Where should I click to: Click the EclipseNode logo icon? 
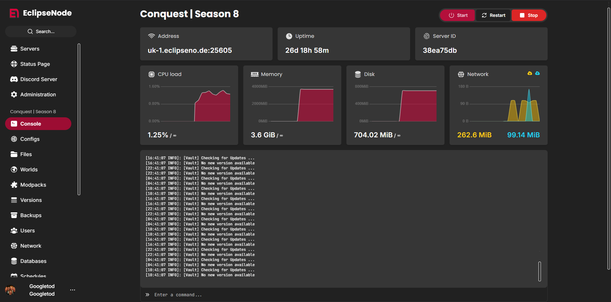tap(14, 13)
